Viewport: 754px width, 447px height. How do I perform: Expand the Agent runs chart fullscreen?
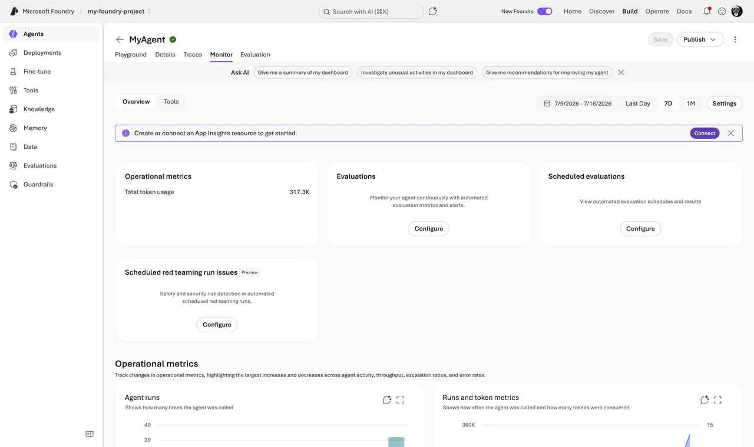coord(400,400)
